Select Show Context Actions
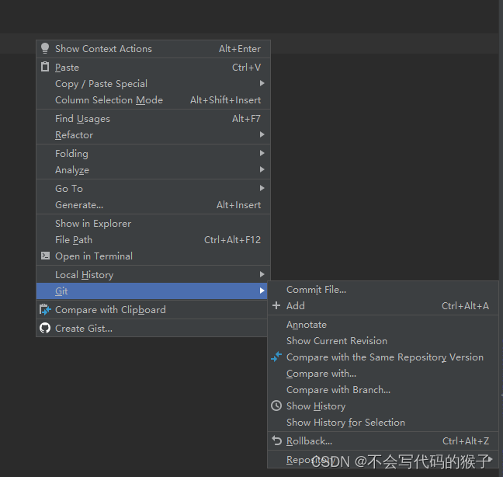The width and height of the screenshot is (503, 477). [153, 49]
